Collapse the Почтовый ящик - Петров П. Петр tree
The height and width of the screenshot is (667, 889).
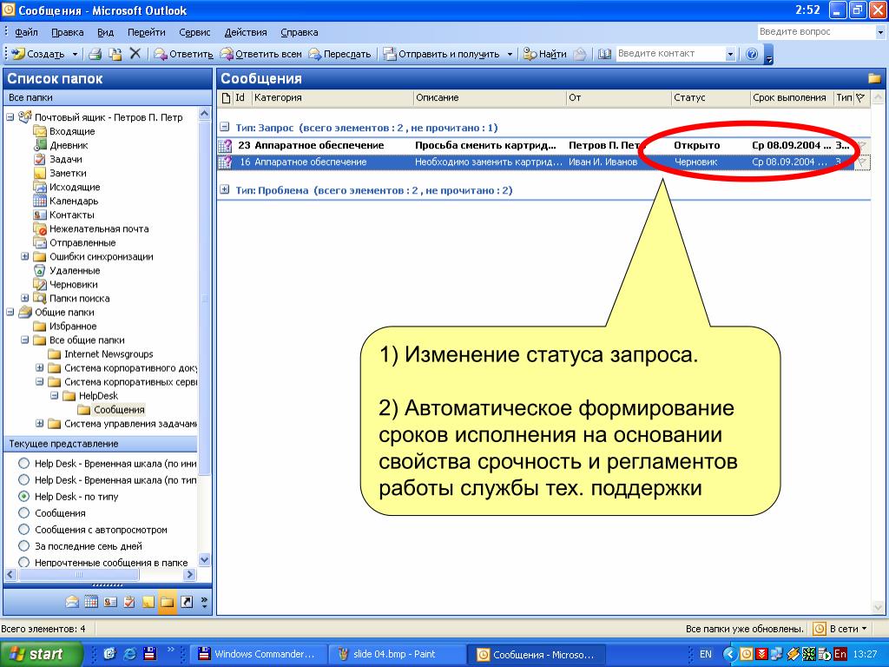click(x=10, y=117)
